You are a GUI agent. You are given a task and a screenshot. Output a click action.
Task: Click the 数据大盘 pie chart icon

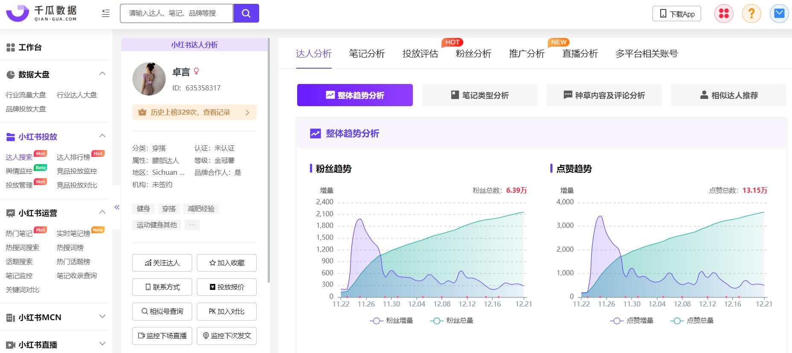tap(11, 75)
